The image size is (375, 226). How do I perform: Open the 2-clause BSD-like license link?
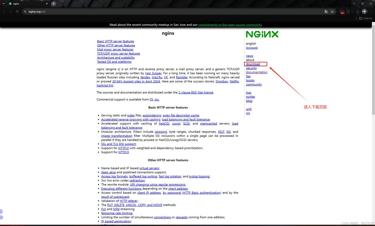click(x=196, y=92)
